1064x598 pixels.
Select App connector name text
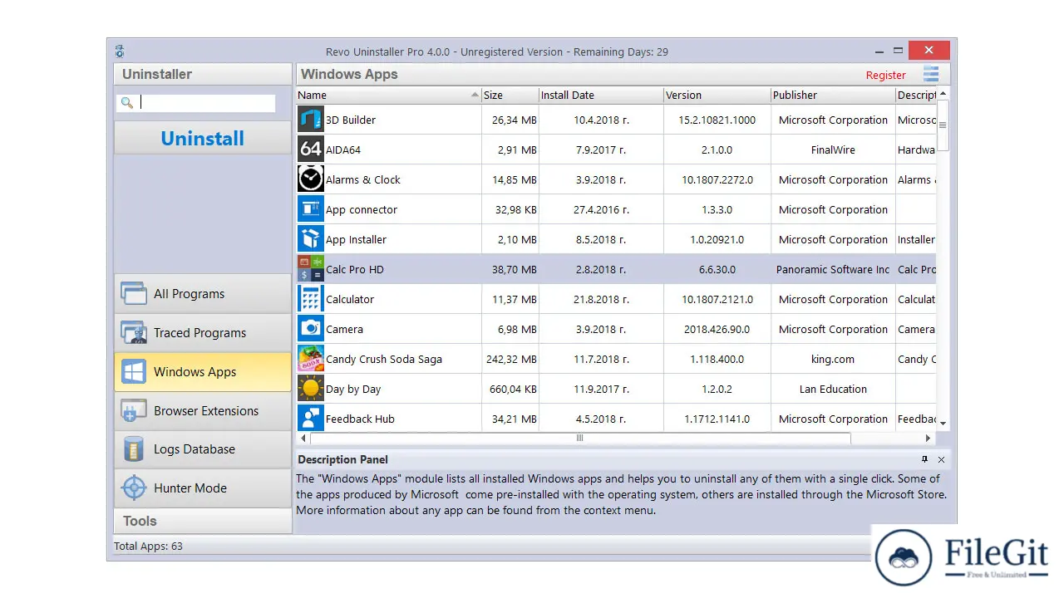362,209
